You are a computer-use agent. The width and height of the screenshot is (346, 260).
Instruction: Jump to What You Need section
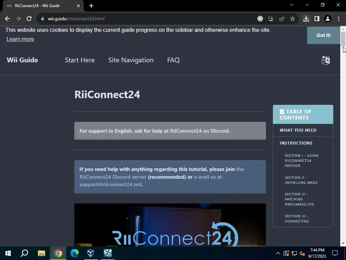click(298, 130)
